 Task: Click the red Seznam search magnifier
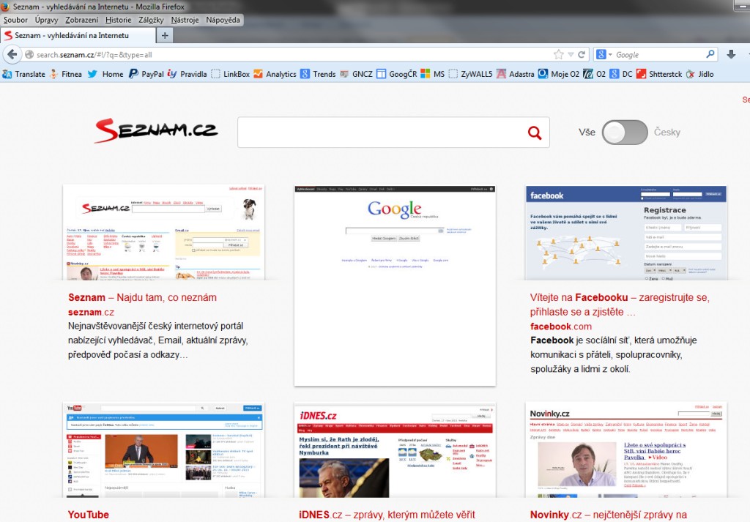coord(534,133)
